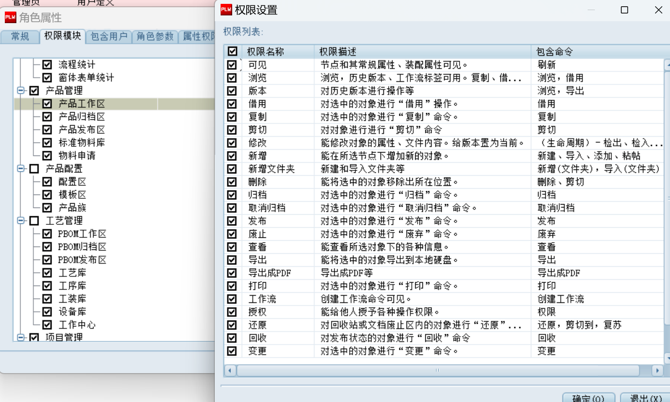Maximize the 权限设置 window
670x402 pixels.
click(624, 10)
